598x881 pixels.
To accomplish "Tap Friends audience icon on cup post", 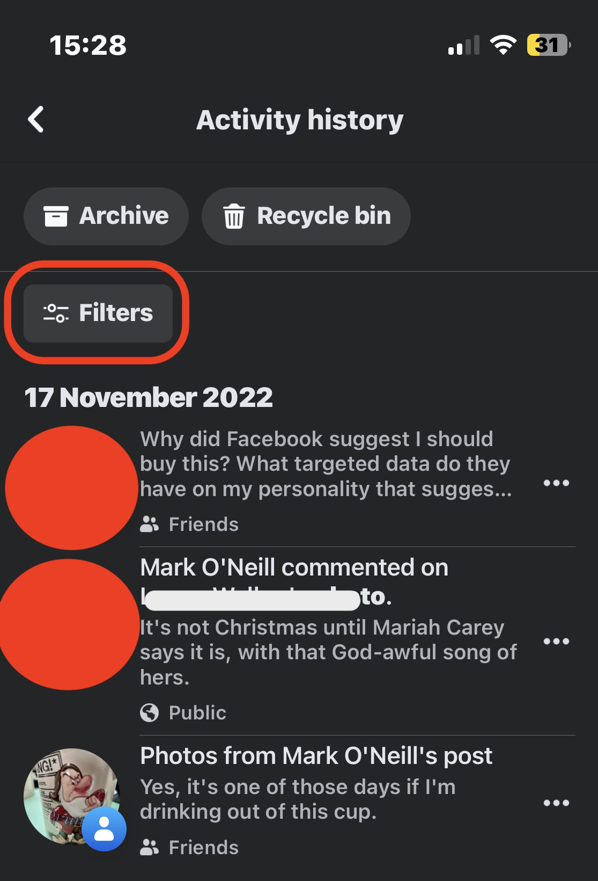I will 150,848.
